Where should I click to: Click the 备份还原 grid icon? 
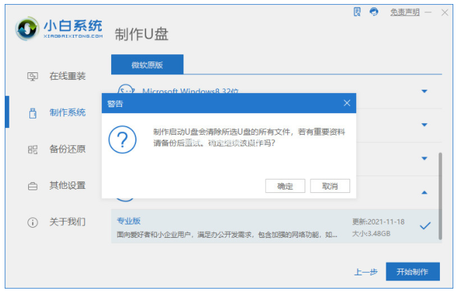(32, 149)
